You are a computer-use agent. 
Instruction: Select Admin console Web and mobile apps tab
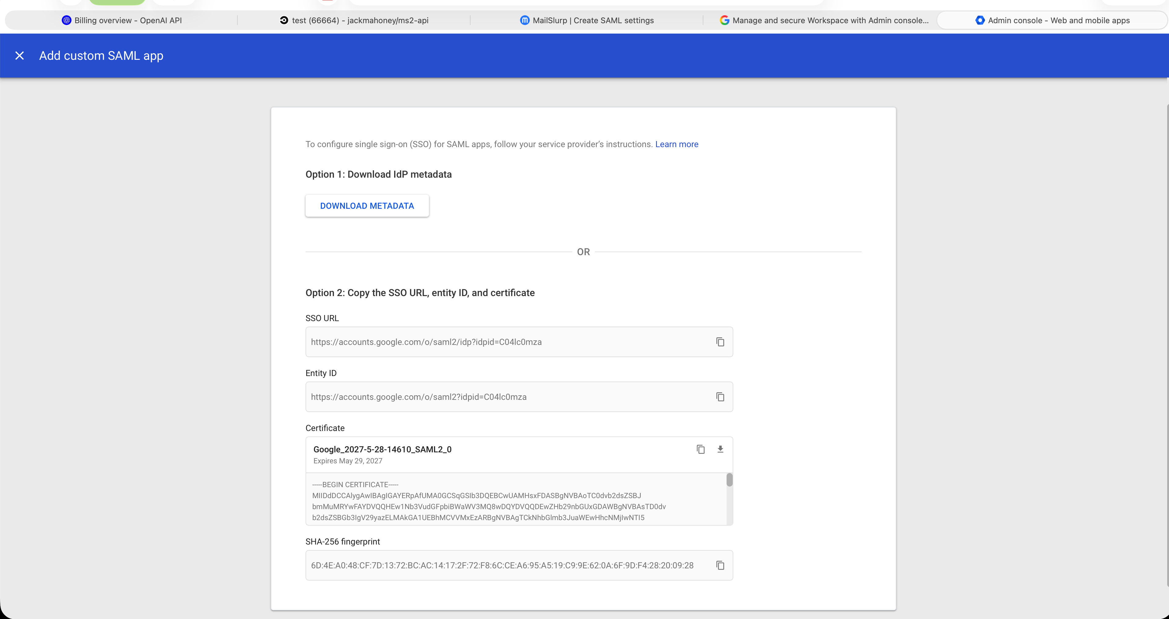click(1058, 20)
